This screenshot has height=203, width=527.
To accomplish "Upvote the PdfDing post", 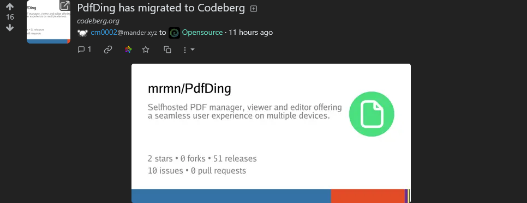I will (10, 7).
